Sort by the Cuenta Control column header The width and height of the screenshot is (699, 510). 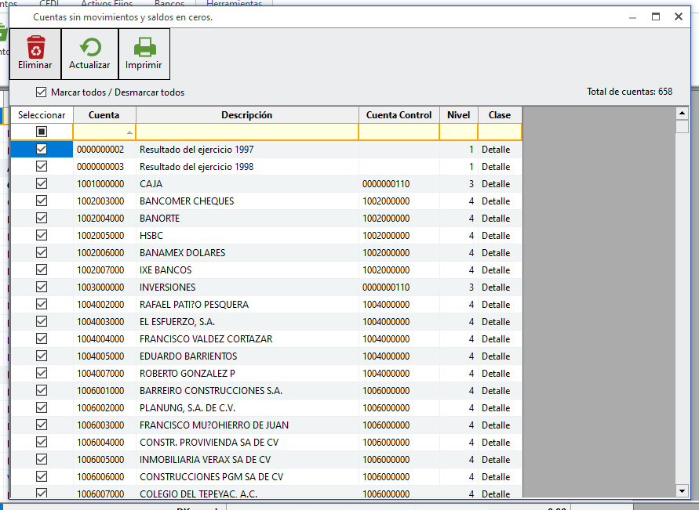[399, 115]
